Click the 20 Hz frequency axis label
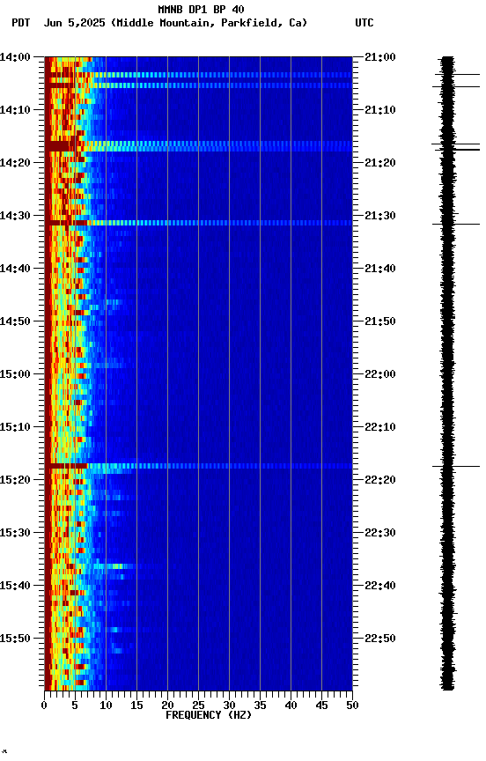486x761 pixels. [167, 706]
